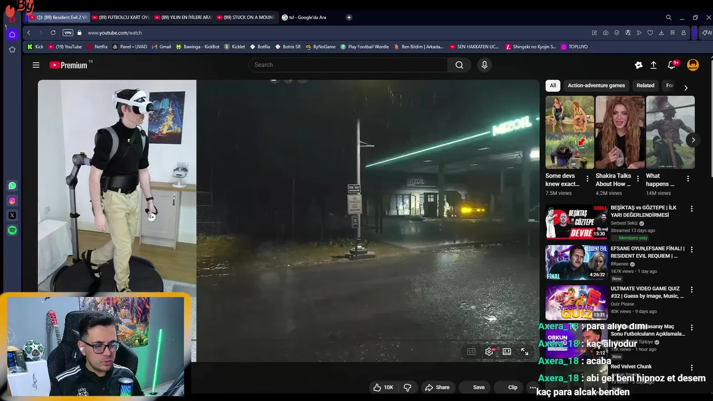Open options for Resident Evil Requiem video
The height and width of the screenshot is (401, 713).
click(692, 250)
